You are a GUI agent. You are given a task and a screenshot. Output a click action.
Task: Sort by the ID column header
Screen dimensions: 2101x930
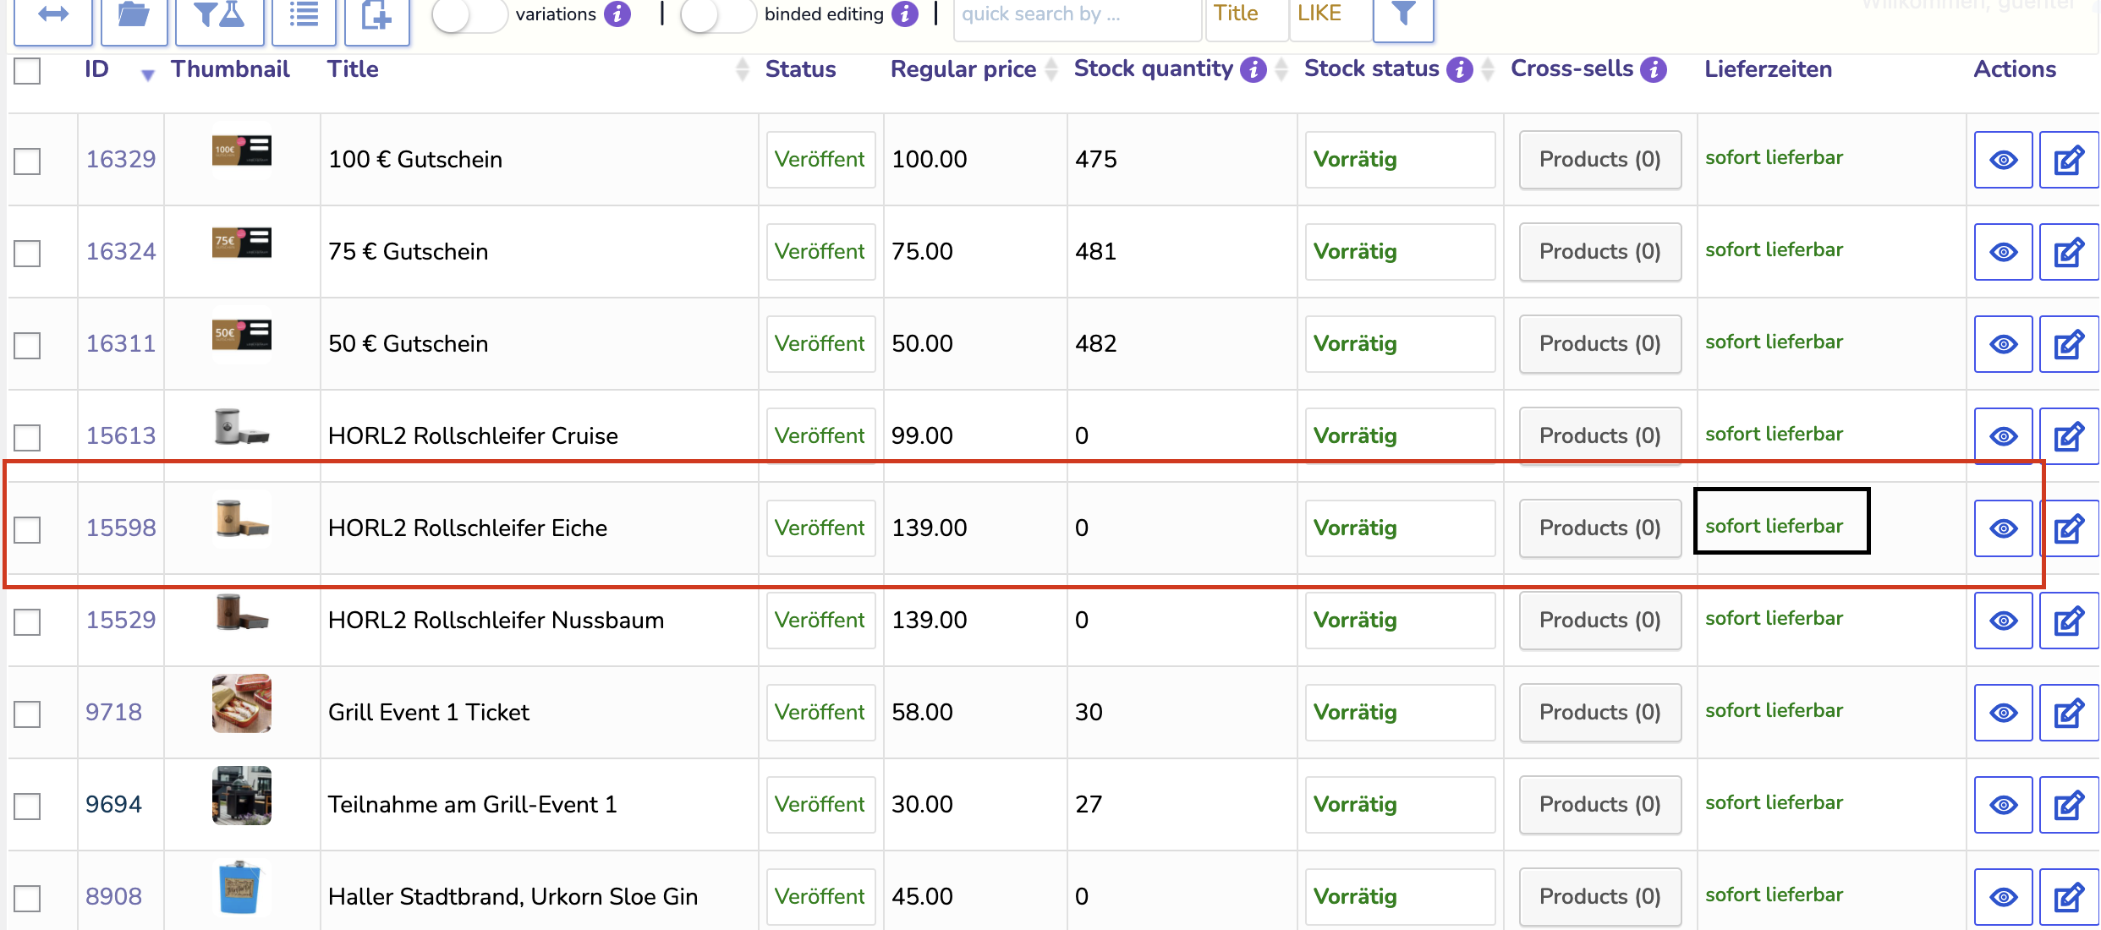tap(96, 69)
